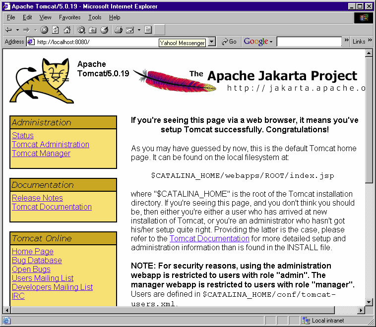Click the Discuss toolbar icon
The height and width of the screenshot is (327, 376).
click(x=148, y=30)
